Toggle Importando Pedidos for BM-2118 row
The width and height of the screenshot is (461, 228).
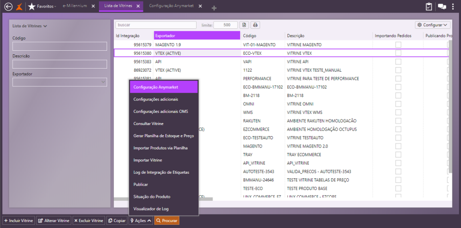point(398,95)
